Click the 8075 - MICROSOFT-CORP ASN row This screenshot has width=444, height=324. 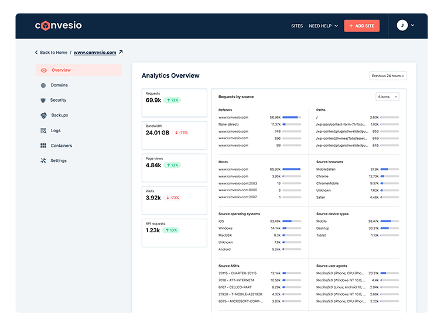point(259,301)
